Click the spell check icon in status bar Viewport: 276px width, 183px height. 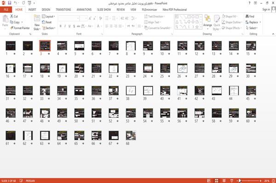pos(21,181)
